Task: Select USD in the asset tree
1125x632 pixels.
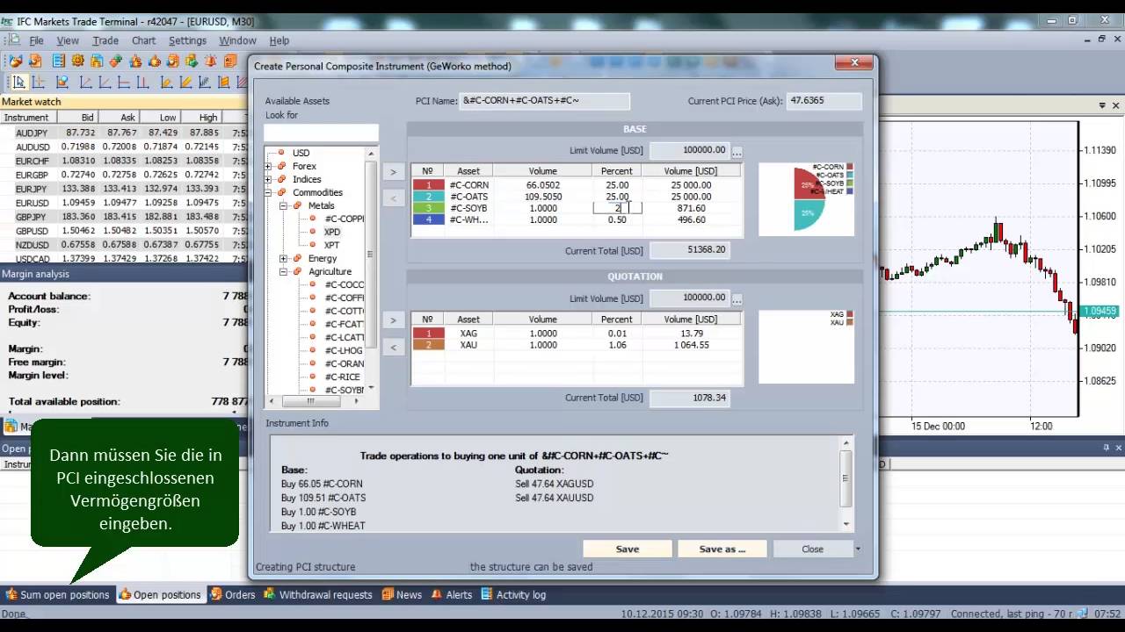Action: pyautogui.click(x=301, y=153)
